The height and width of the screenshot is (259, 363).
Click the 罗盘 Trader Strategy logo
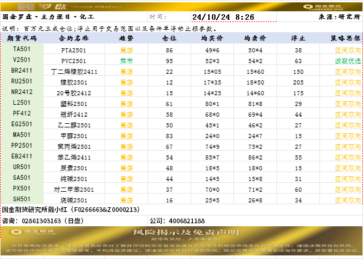click(x=70, y=7)
